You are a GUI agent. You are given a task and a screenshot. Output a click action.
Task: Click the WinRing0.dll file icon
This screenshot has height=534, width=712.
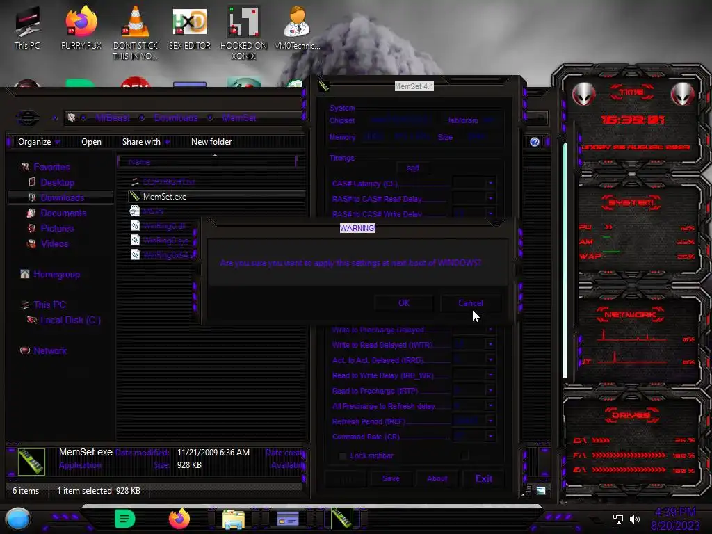(x=135, y=226)
